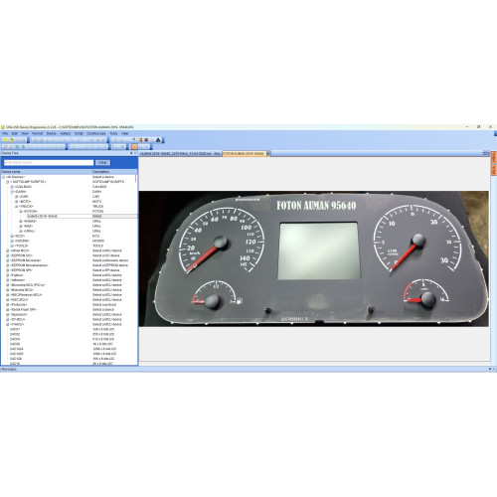Screen dimensions: 497x497
Task: Open the View menu
Action: tap(25, 133)
